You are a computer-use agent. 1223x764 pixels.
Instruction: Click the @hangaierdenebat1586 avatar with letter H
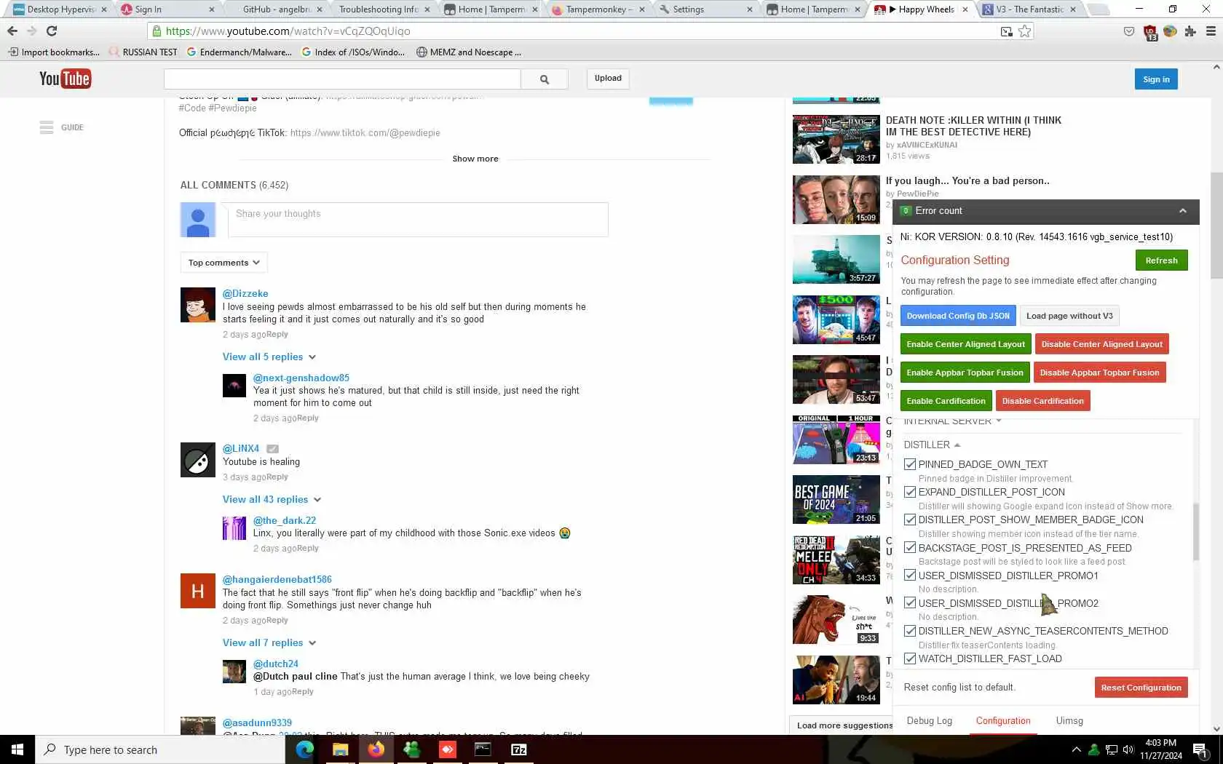click(x=198, y=591)
